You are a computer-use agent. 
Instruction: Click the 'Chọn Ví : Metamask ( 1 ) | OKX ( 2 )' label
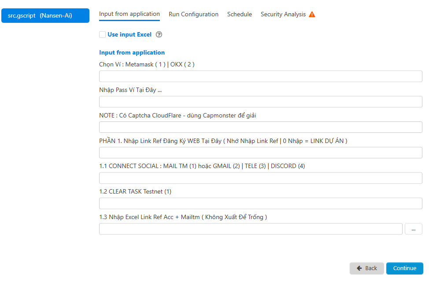(x=147, y=65)
